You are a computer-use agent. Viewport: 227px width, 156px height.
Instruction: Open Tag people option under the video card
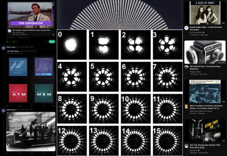11,37
